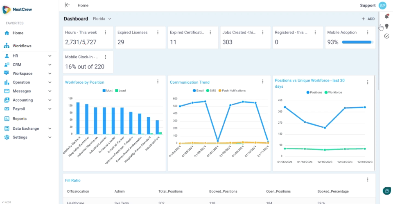
Task: Click the lightbulb tips icon
Action: 387,26
